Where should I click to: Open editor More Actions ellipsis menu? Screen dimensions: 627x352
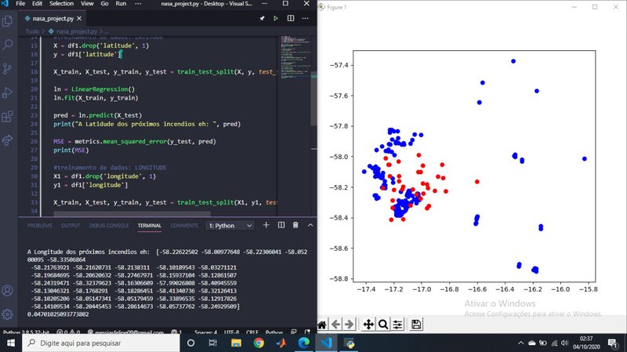point(305,18)
